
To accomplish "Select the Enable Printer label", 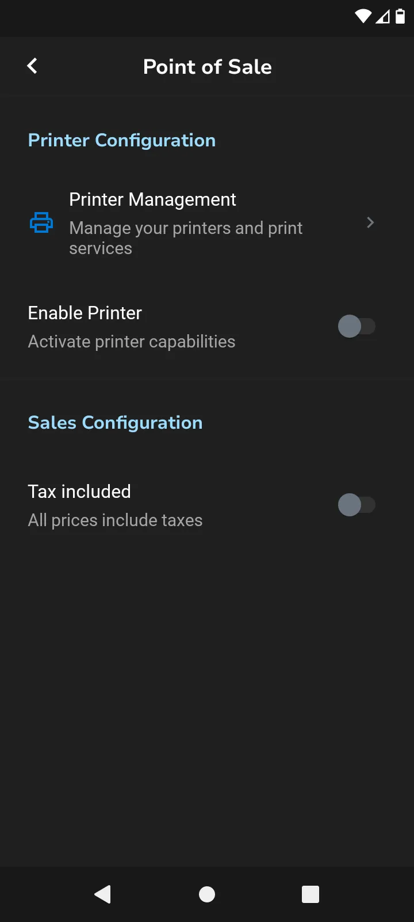I will [85, 313].
